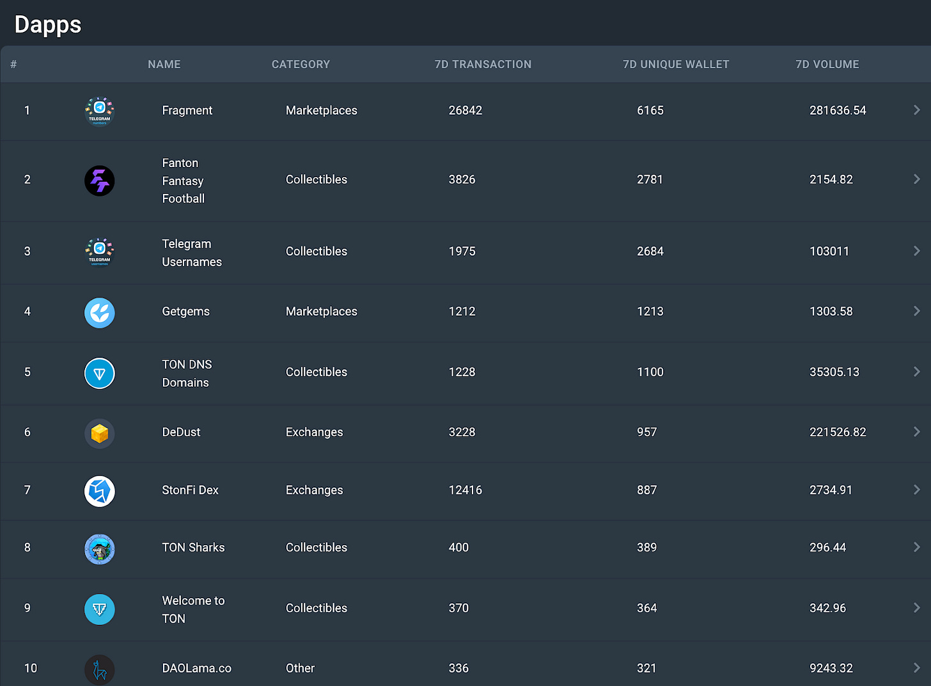Open the Welcome to TON name

coord(194,609)
